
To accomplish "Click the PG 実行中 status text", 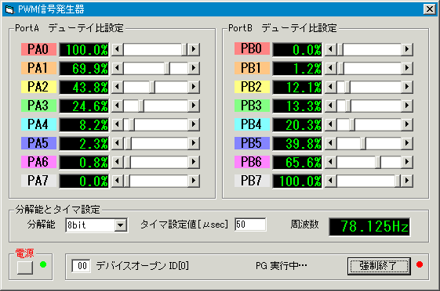I will point(281,265).
